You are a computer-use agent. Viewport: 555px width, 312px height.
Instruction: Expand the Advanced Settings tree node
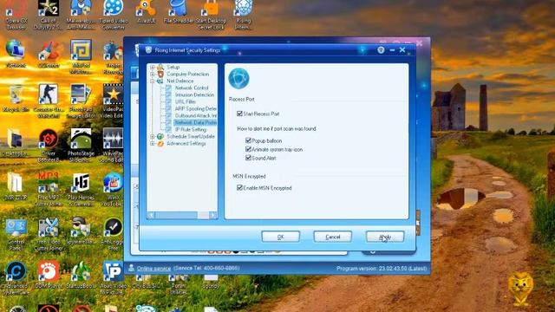point(153,144)
